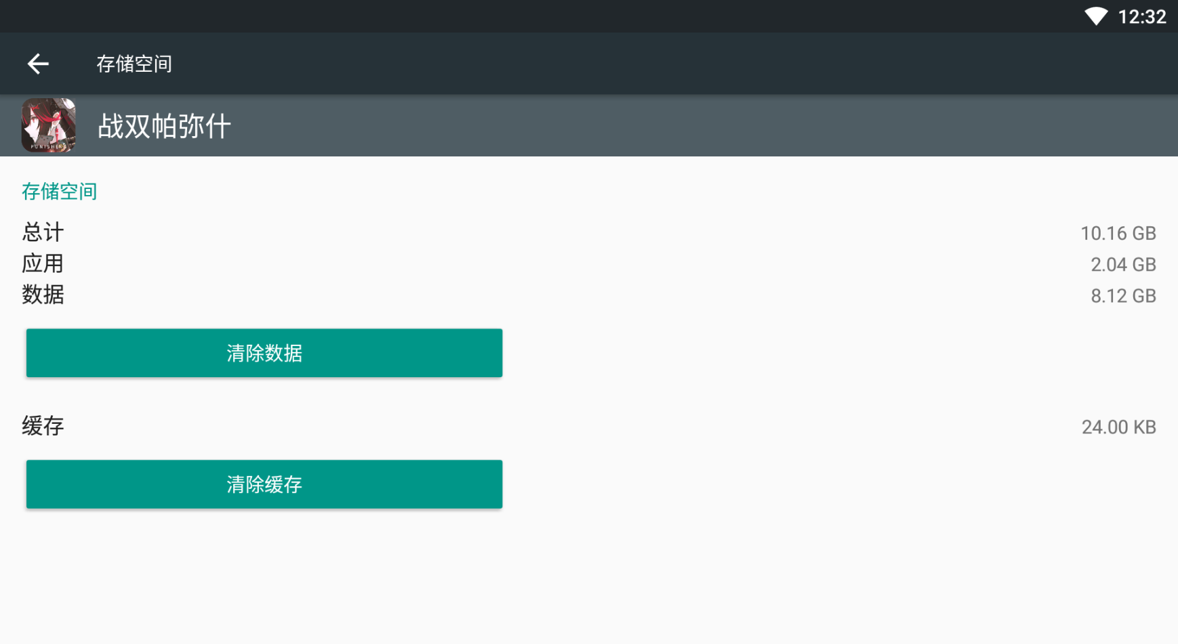Click the 战双帕弥什 app name
The image size is (1178, 644).
[164, 126]
